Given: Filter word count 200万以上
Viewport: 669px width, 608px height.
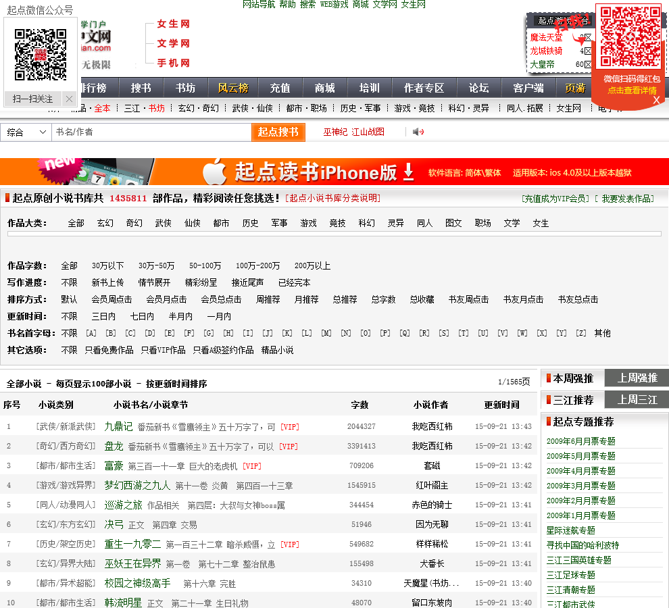Looking at the screenshot, I should pyautogui.click(x=312, y=265).
